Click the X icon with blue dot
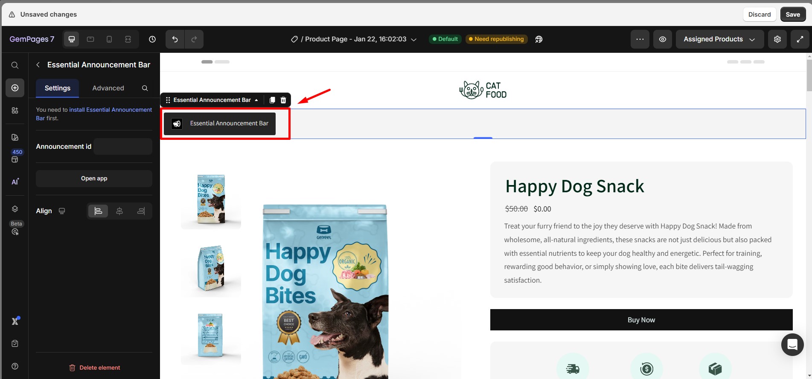This screenshot has width=812, height=379. pyautogui.click(x=15, y=321)
